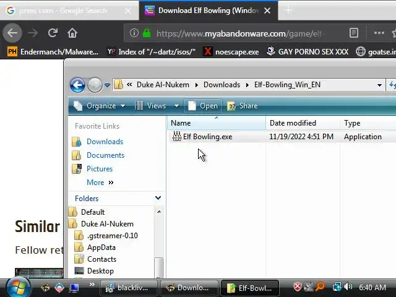Image resolution: width=396 pixels, height=297 pixels.
Task: Select Elf-Bowling_Win_EN breadcrumb segment
Action: tap(287, 85)
